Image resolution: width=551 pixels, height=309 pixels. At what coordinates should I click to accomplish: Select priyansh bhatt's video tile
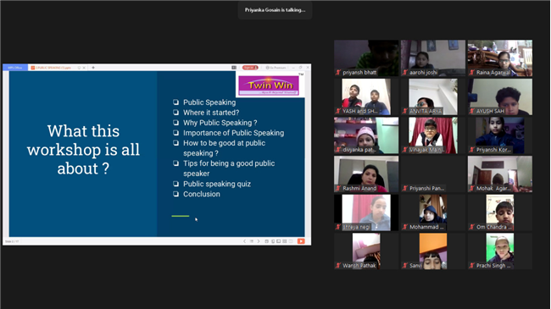[366, 58]
